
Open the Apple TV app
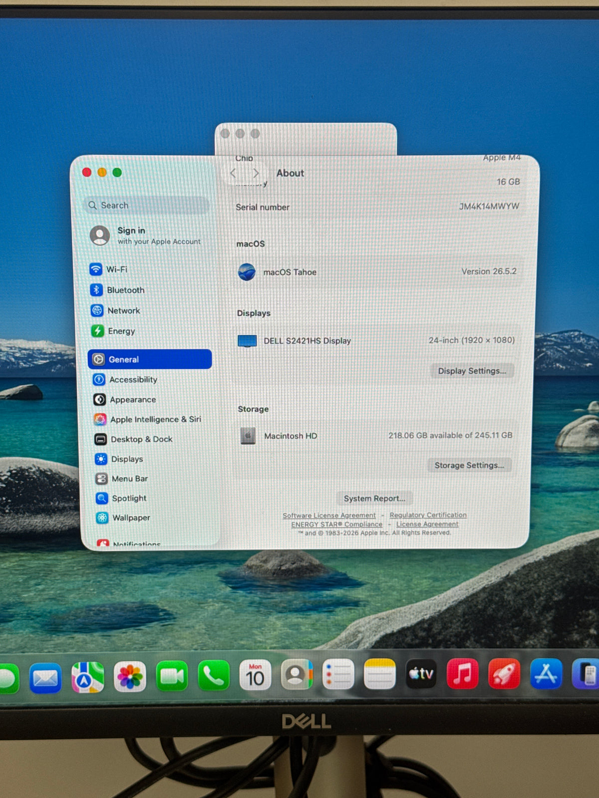421,674
